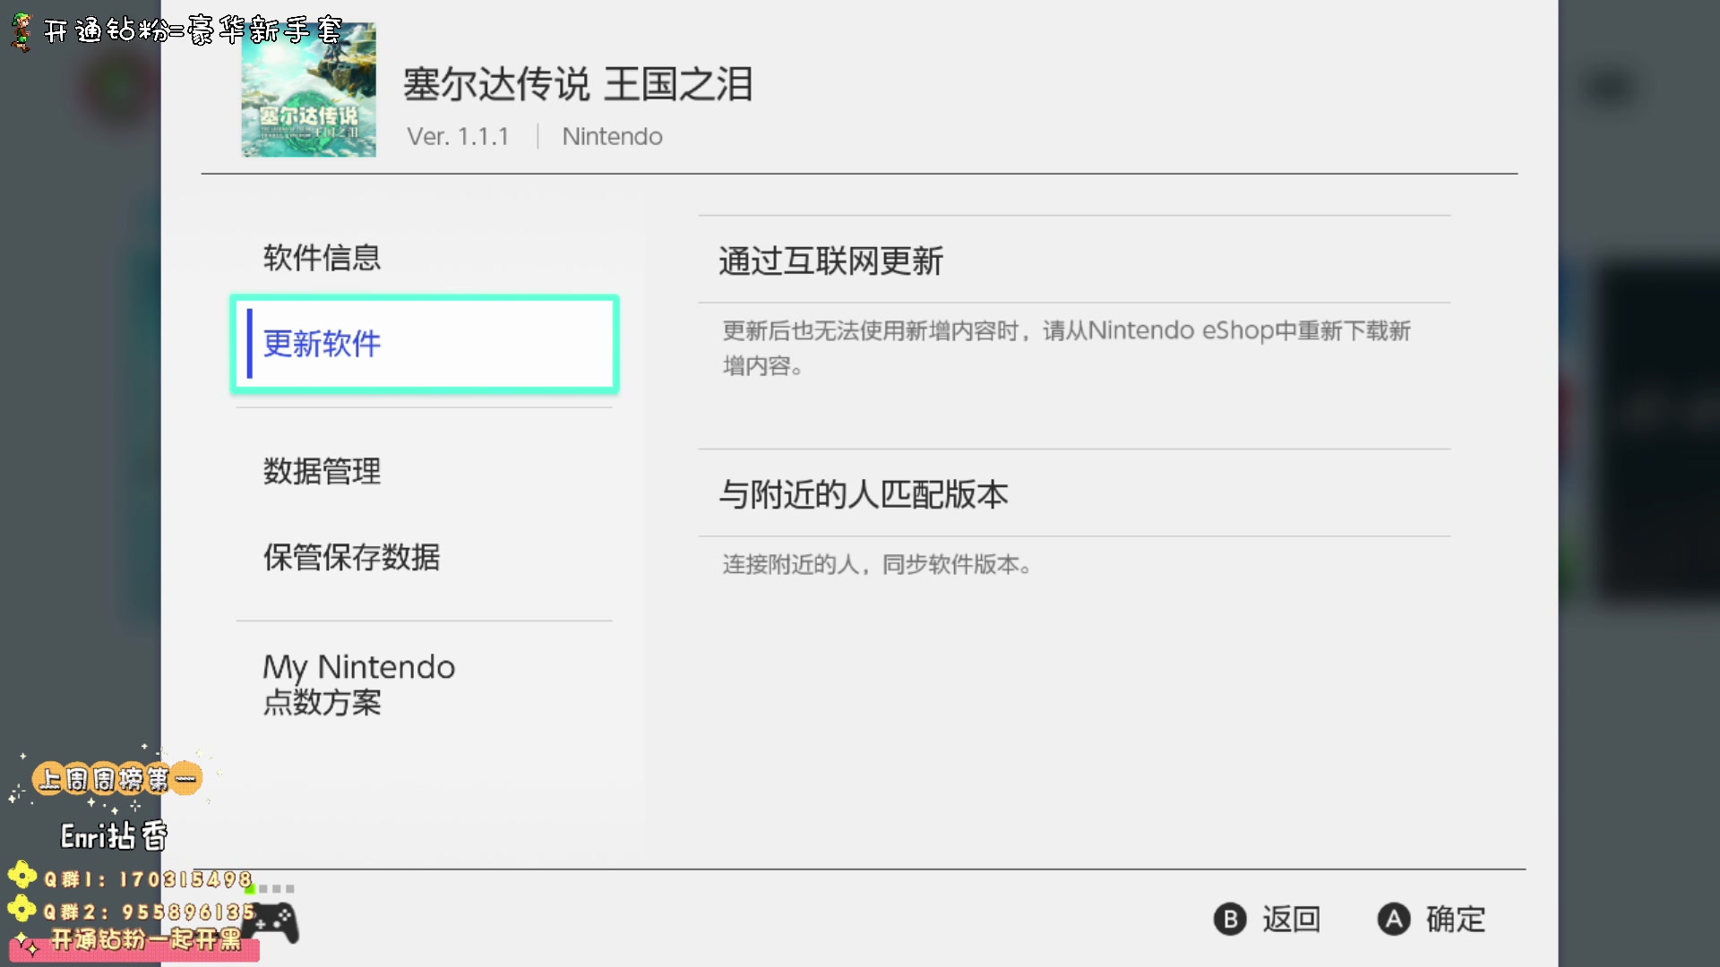1720x967 pixels.
Task: Click the Link pixel character icon top-left
Action: point(21,32)
